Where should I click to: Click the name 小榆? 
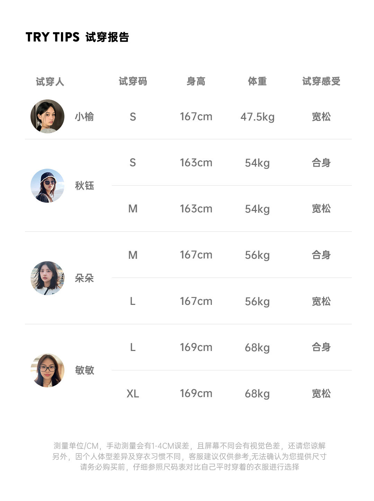tap(84, 117)
